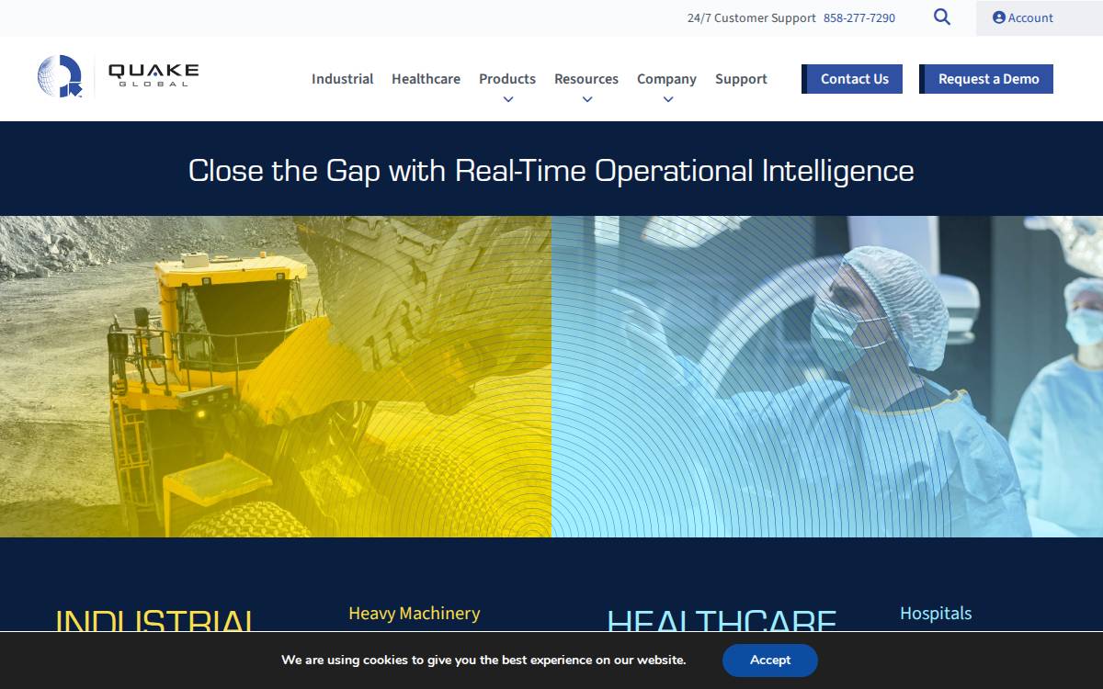
Task: Call support number 858-277-7290
Action: (859, 17)
